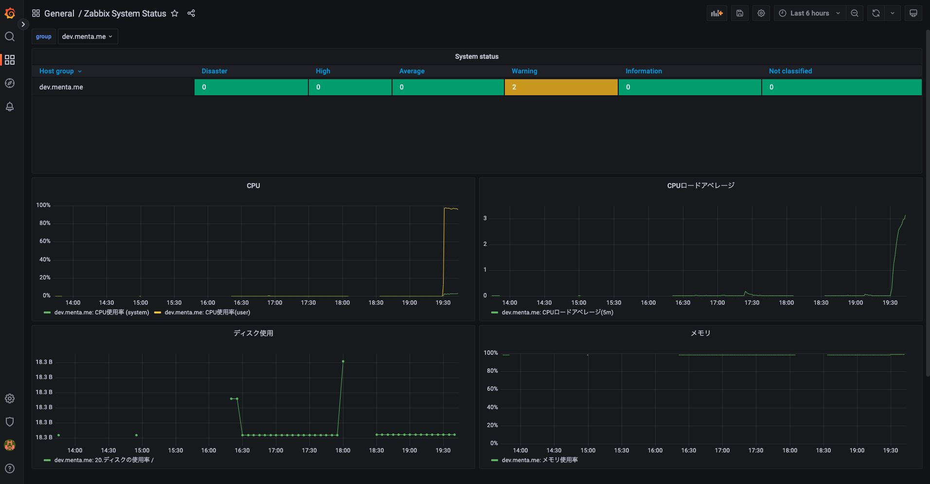Open the メモリ panel title menu
The height and width of the screenshot is (484, 930).
tap(701, 333)
